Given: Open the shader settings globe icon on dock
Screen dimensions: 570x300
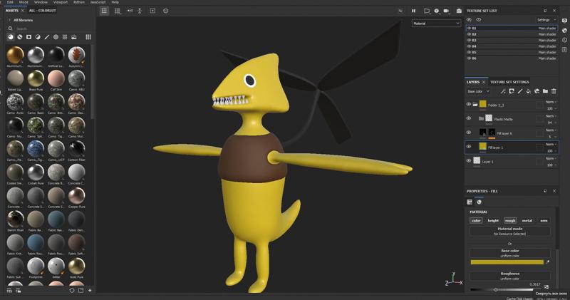Looking at the screenshot, I should coord(564,30).
